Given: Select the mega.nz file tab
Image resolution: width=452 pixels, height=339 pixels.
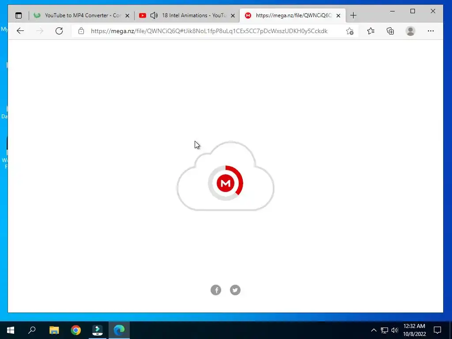Looking at the screenshot, I should [x=293, y=15].
